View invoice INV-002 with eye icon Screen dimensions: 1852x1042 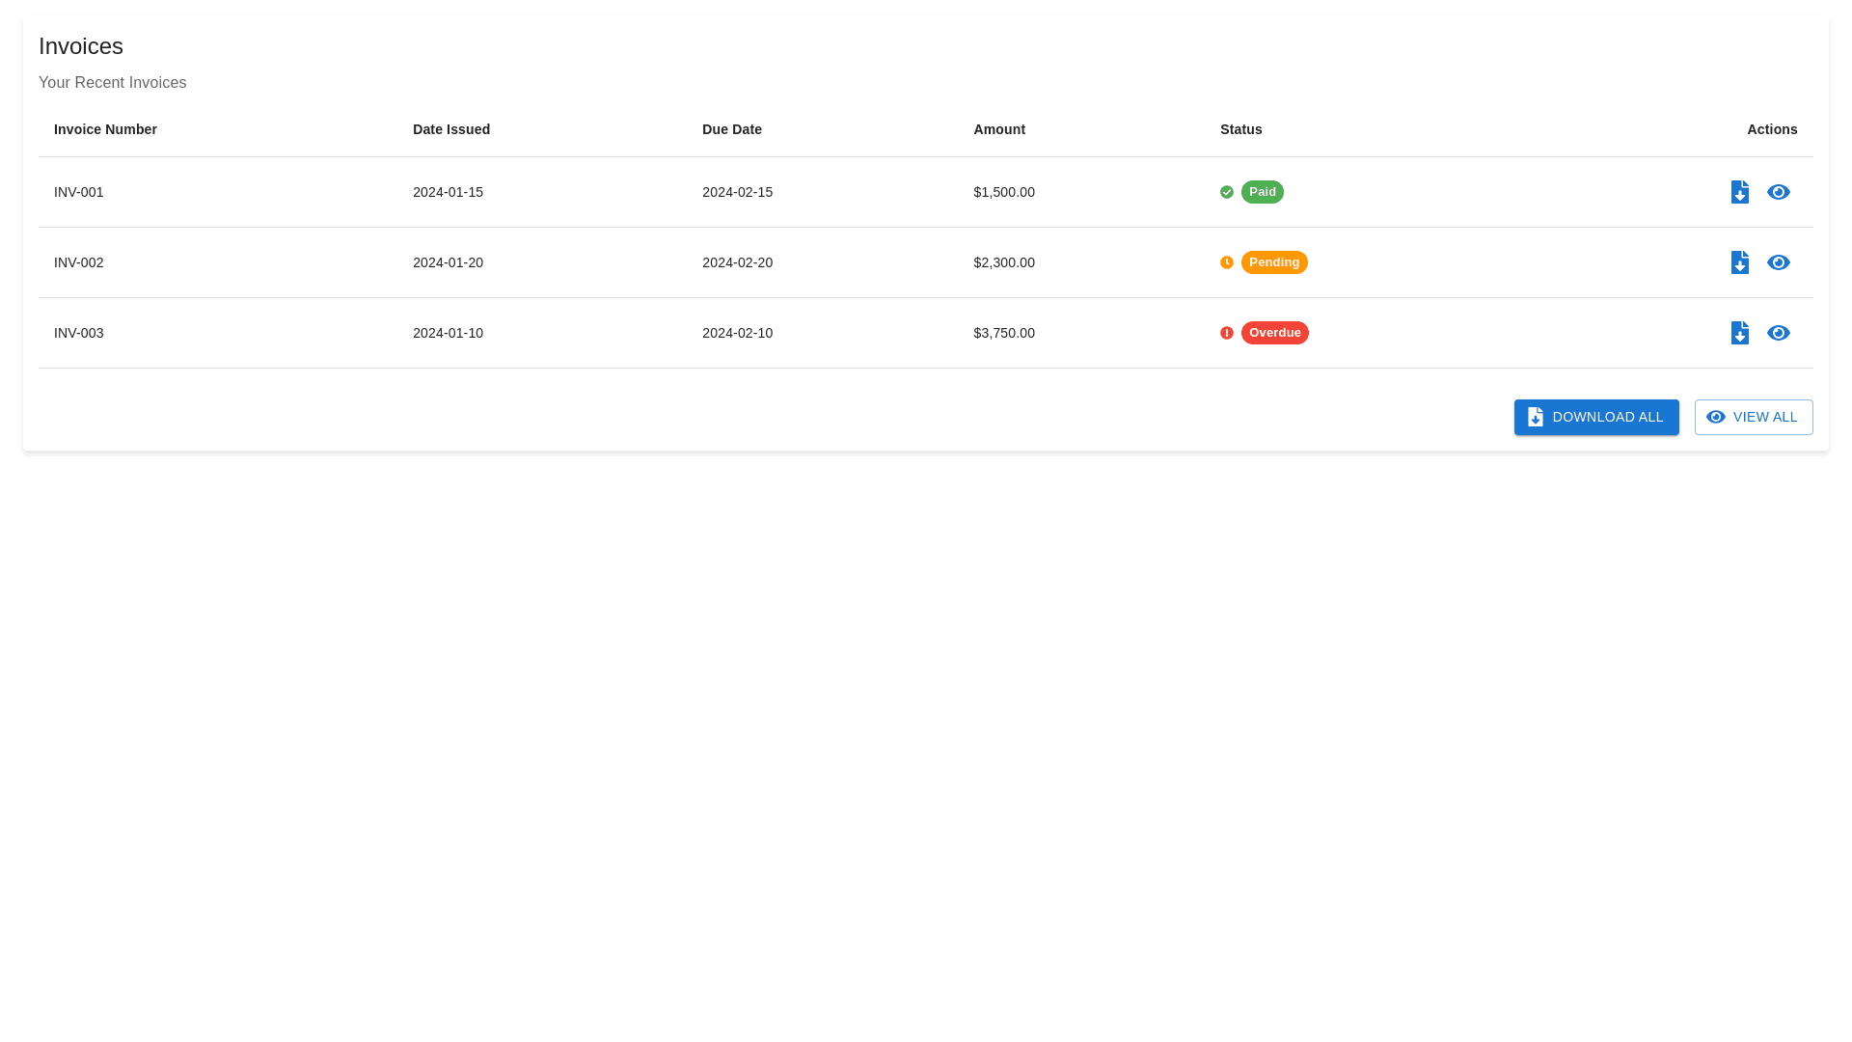[x=1778, y=262]
